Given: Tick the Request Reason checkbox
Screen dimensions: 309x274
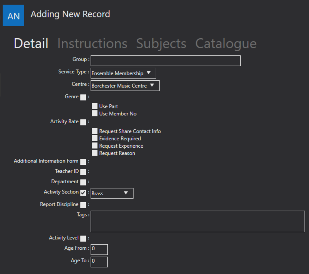Looking at the screenshot, I should click(x=95, y=153).
